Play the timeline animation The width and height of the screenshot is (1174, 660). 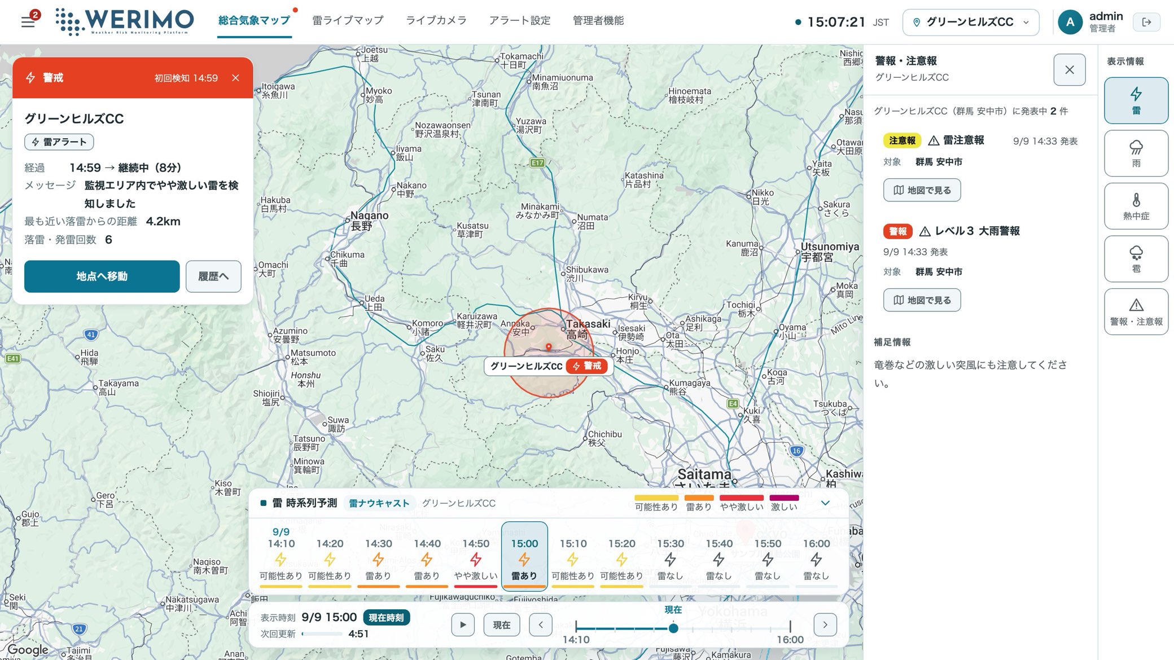463,624
